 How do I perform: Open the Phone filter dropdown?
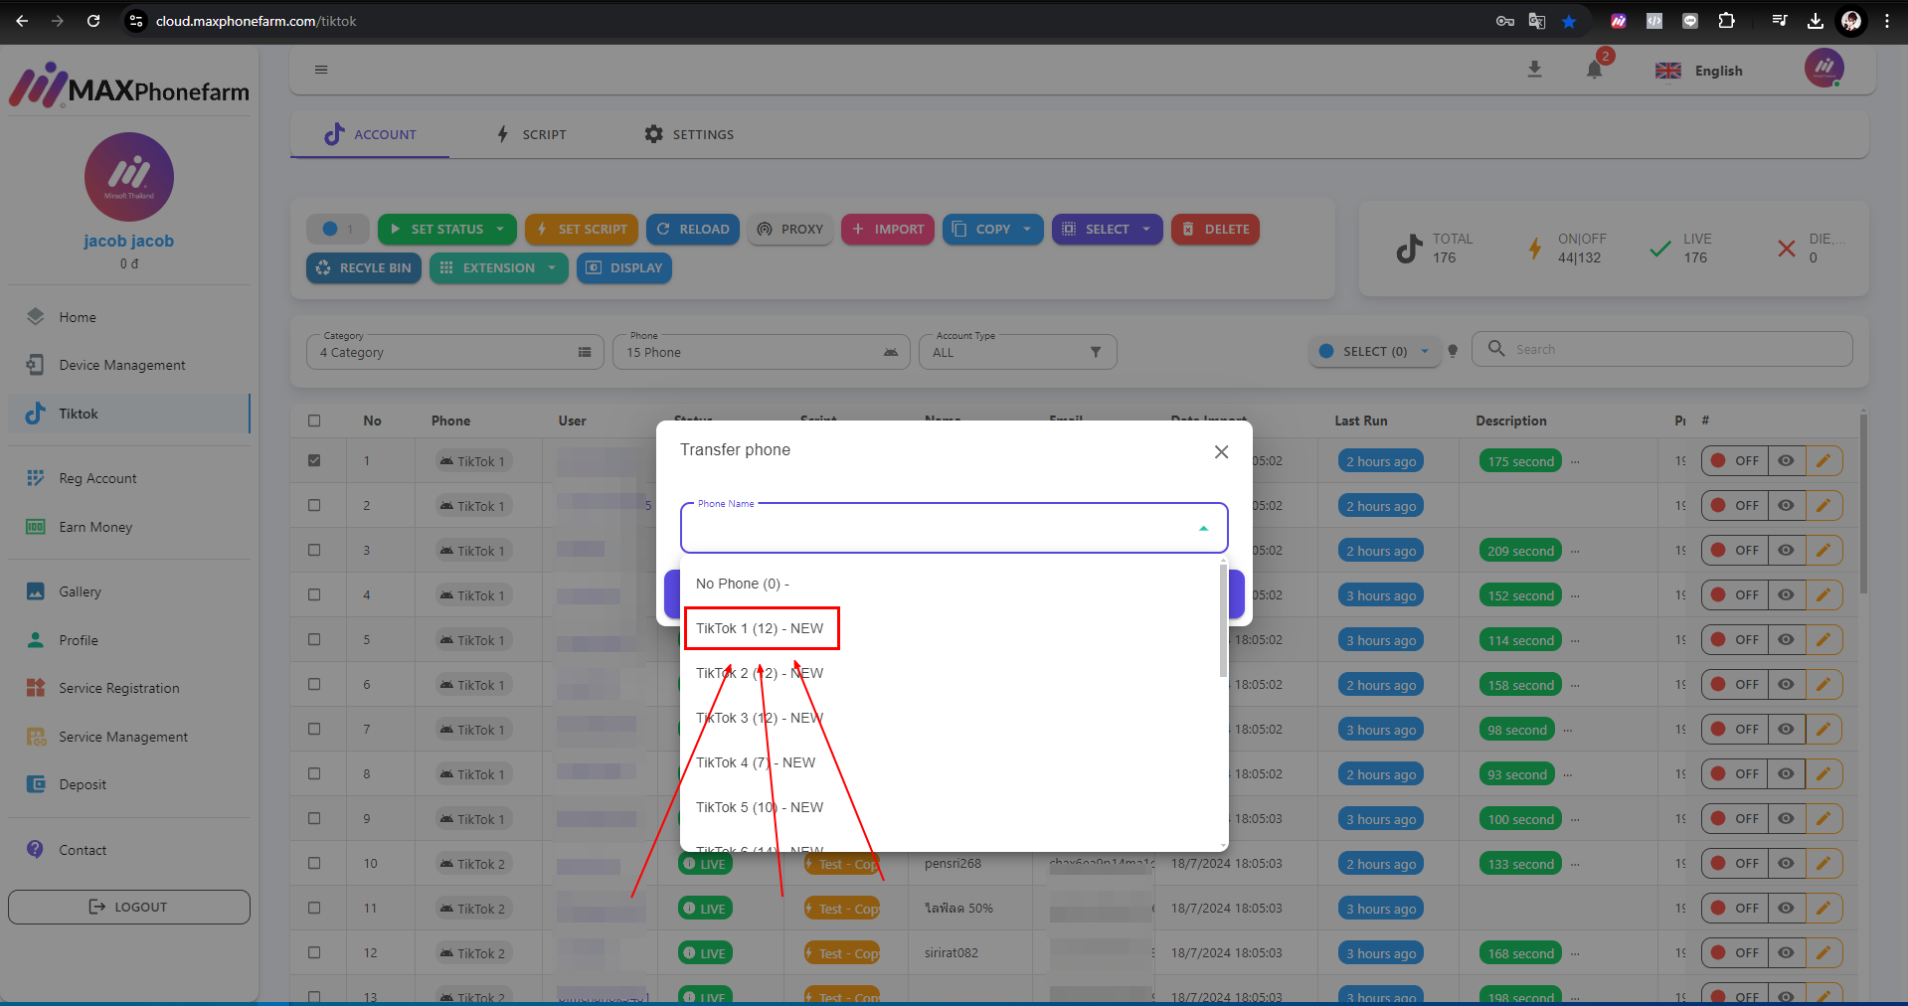click(762, 352)
